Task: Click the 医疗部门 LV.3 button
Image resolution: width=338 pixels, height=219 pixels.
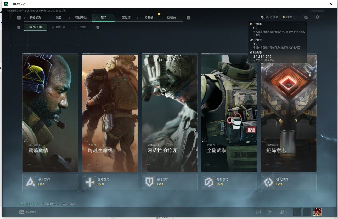Action: 110,182
